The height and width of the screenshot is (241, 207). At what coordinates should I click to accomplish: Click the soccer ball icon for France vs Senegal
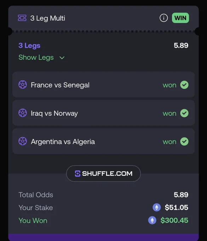(x=23, y=85)
